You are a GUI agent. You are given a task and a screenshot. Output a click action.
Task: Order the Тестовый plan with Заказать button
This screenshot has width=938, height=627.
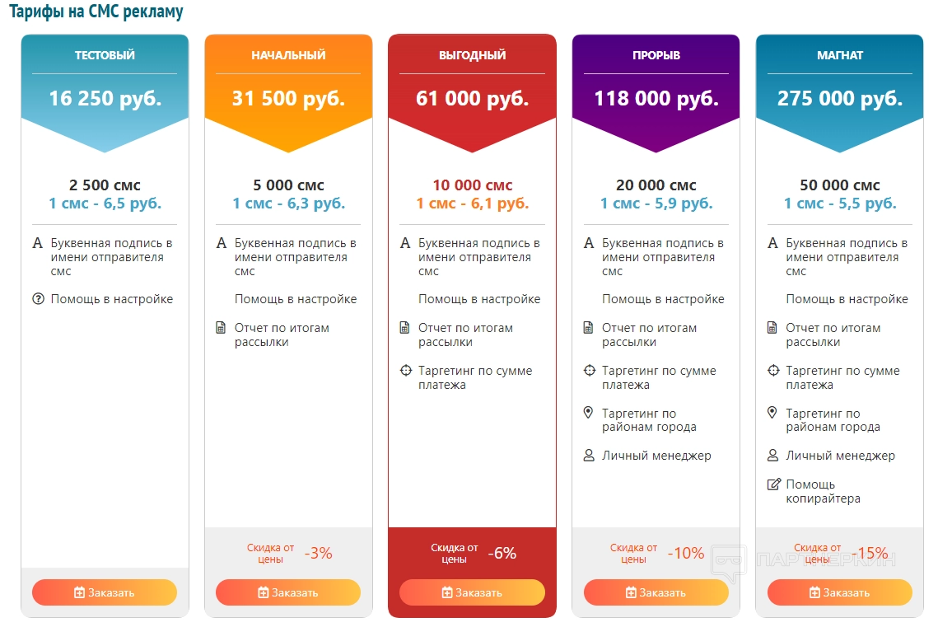105,592
